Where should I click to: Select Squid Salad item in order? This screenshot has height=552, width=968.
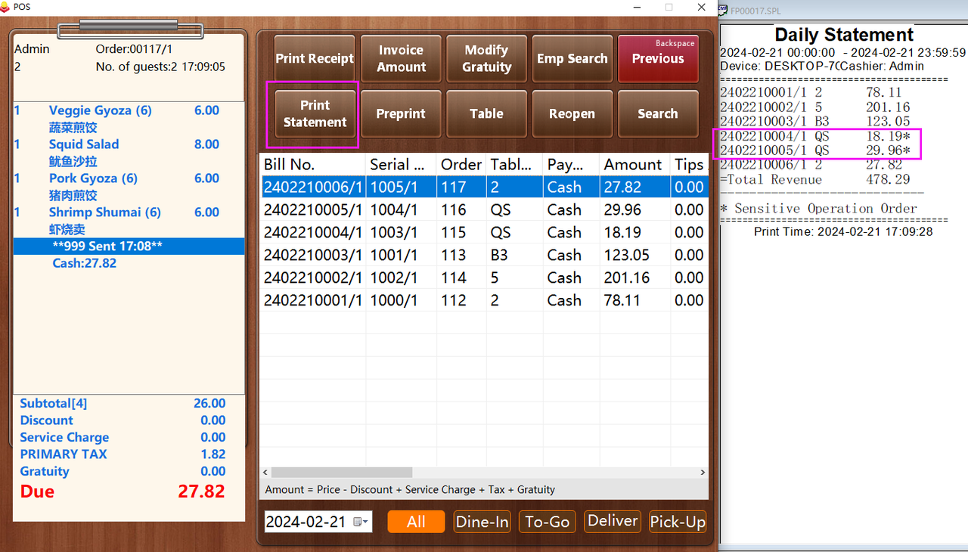tap(84, 144)
